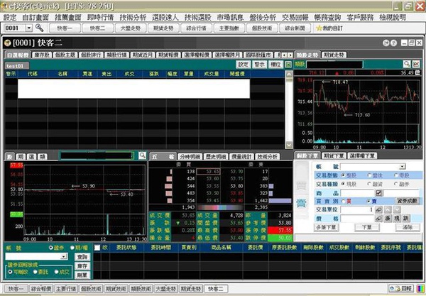This screenshot has width=426, height=296.
Task: Click the large 買 buy side icon
Action: [x=301, y=186]
